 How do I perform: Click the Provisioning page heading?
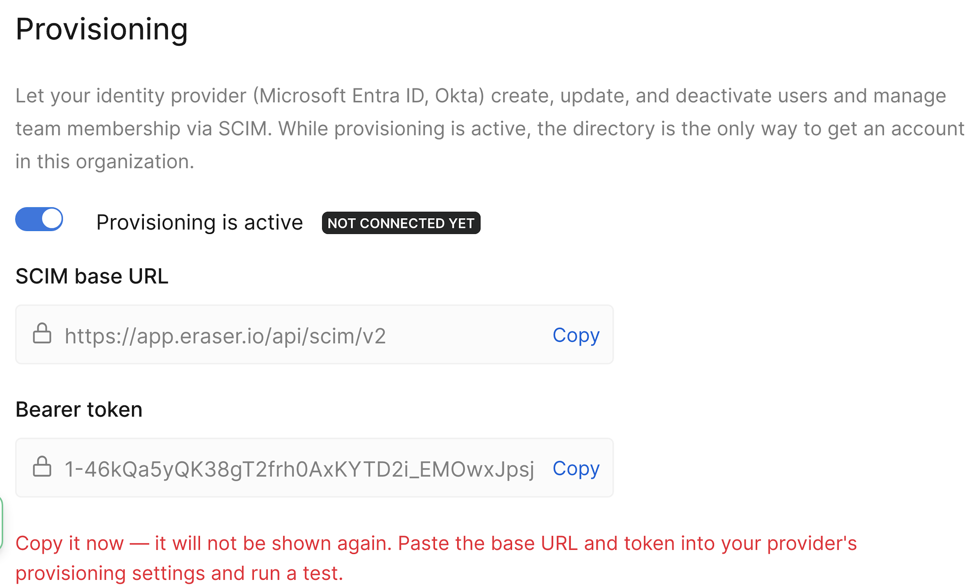102,30
